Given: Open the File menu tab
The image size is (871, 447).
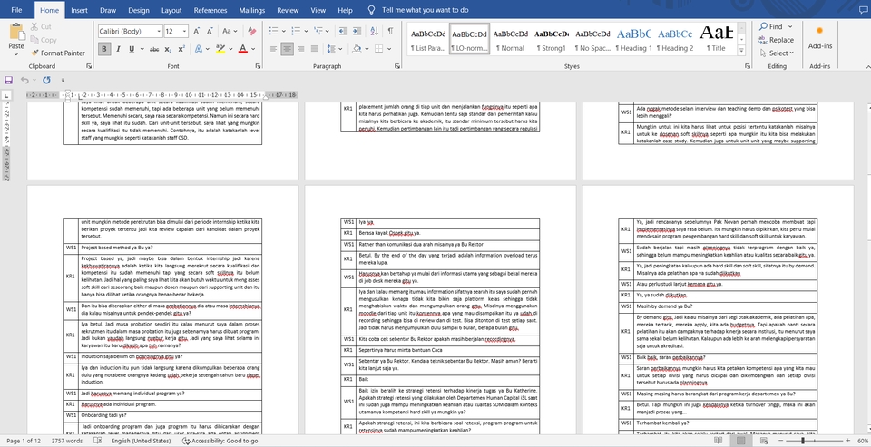Looking at the screenshot, I should [16, 10].
